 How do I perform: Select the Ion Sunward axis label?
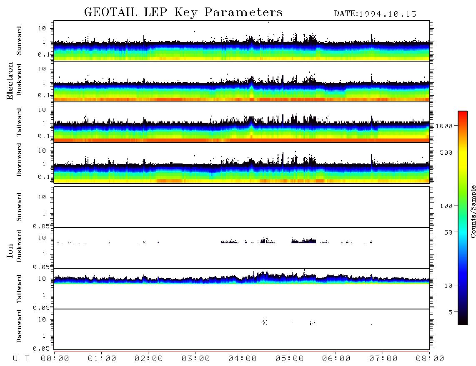[x=19, y=207]
